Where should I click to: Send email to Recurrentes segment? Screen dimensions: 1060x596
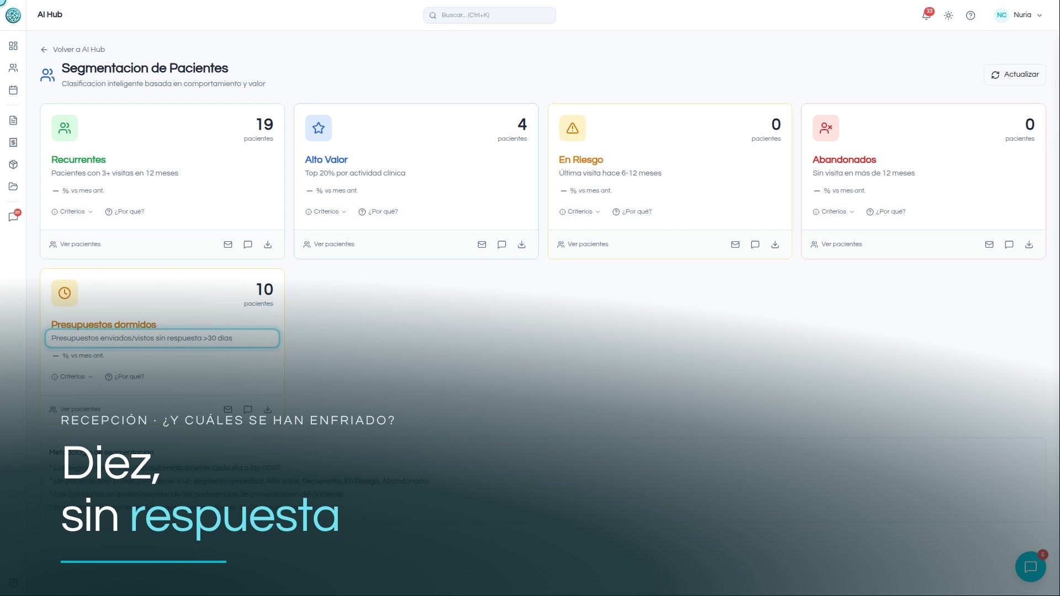click(228, 244)
